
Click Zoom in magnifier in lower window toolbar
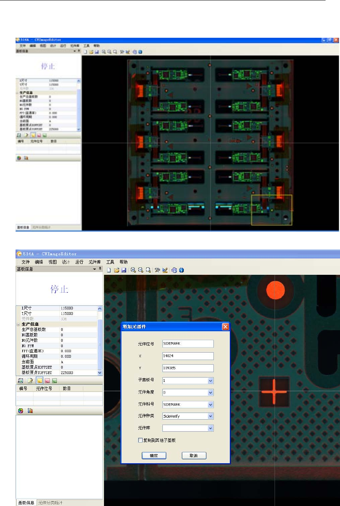(133, 270)
